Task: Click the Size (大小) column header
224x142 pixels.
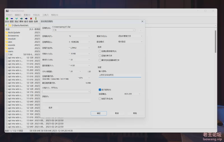Action: pos(31,29)
